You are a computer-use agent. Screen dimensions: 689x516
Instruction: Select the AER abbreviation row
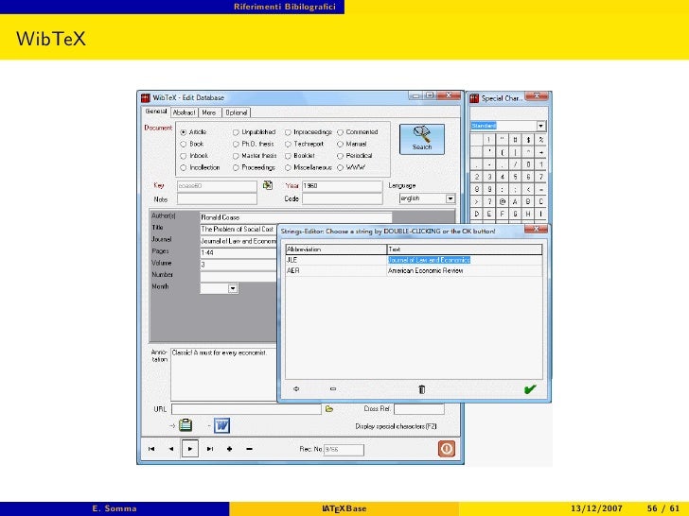(x=336, y=271)
